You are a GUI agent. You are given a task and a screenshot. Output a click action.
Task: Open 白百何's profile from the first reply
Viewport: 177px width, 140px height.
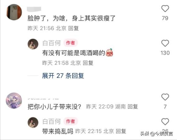click(x=52, y=43)
